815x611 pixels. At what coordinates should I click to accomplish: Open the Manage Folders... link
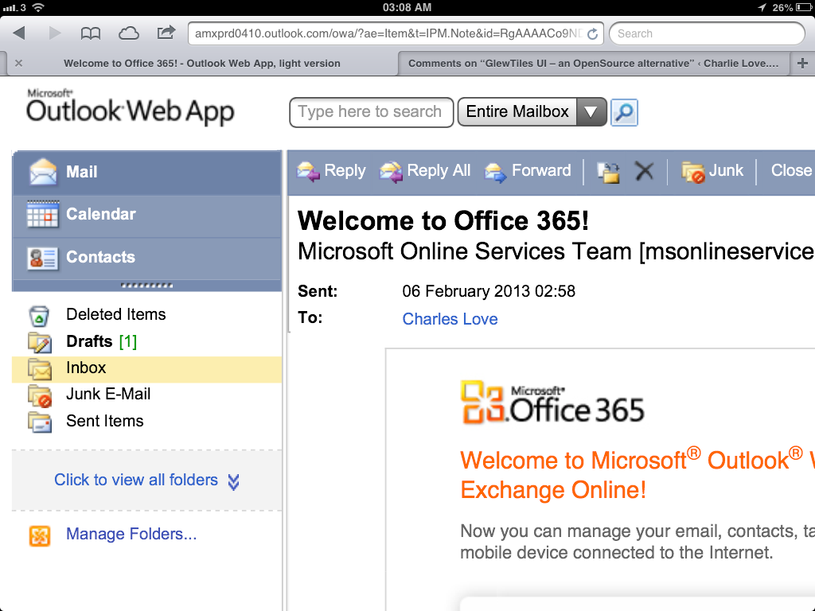tap(131, 534)
